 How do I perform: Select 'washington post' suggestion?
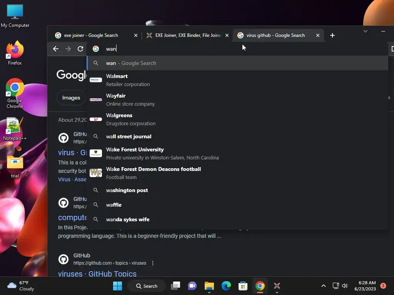click(x=237, y=190)
